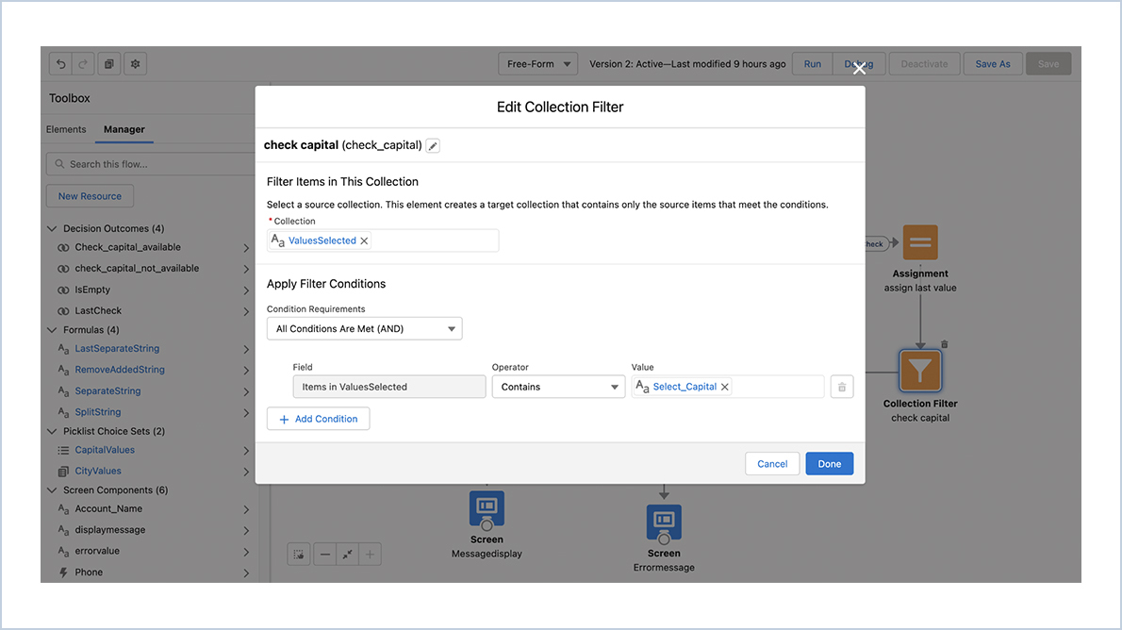Screen dimensions: 1122x630
Task: Switch to the Elements tab
Action: coord(66,129)
